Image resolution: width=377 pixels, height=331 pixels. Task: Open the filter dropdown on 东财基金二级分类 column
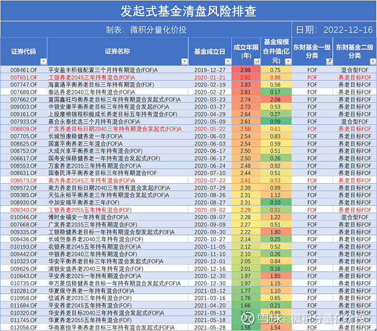(x=372, y=61)
